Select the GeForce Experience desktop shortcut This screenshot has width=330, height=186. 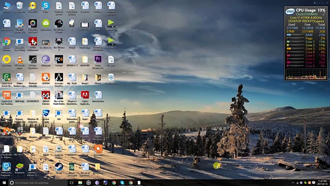33,61
